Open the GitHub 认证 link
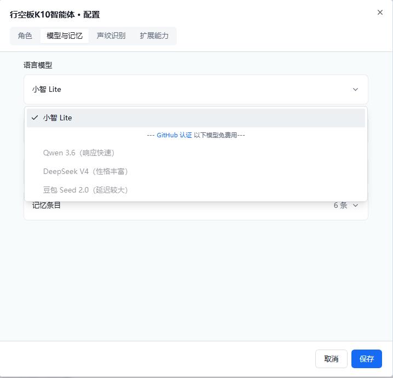 (174, 135)
